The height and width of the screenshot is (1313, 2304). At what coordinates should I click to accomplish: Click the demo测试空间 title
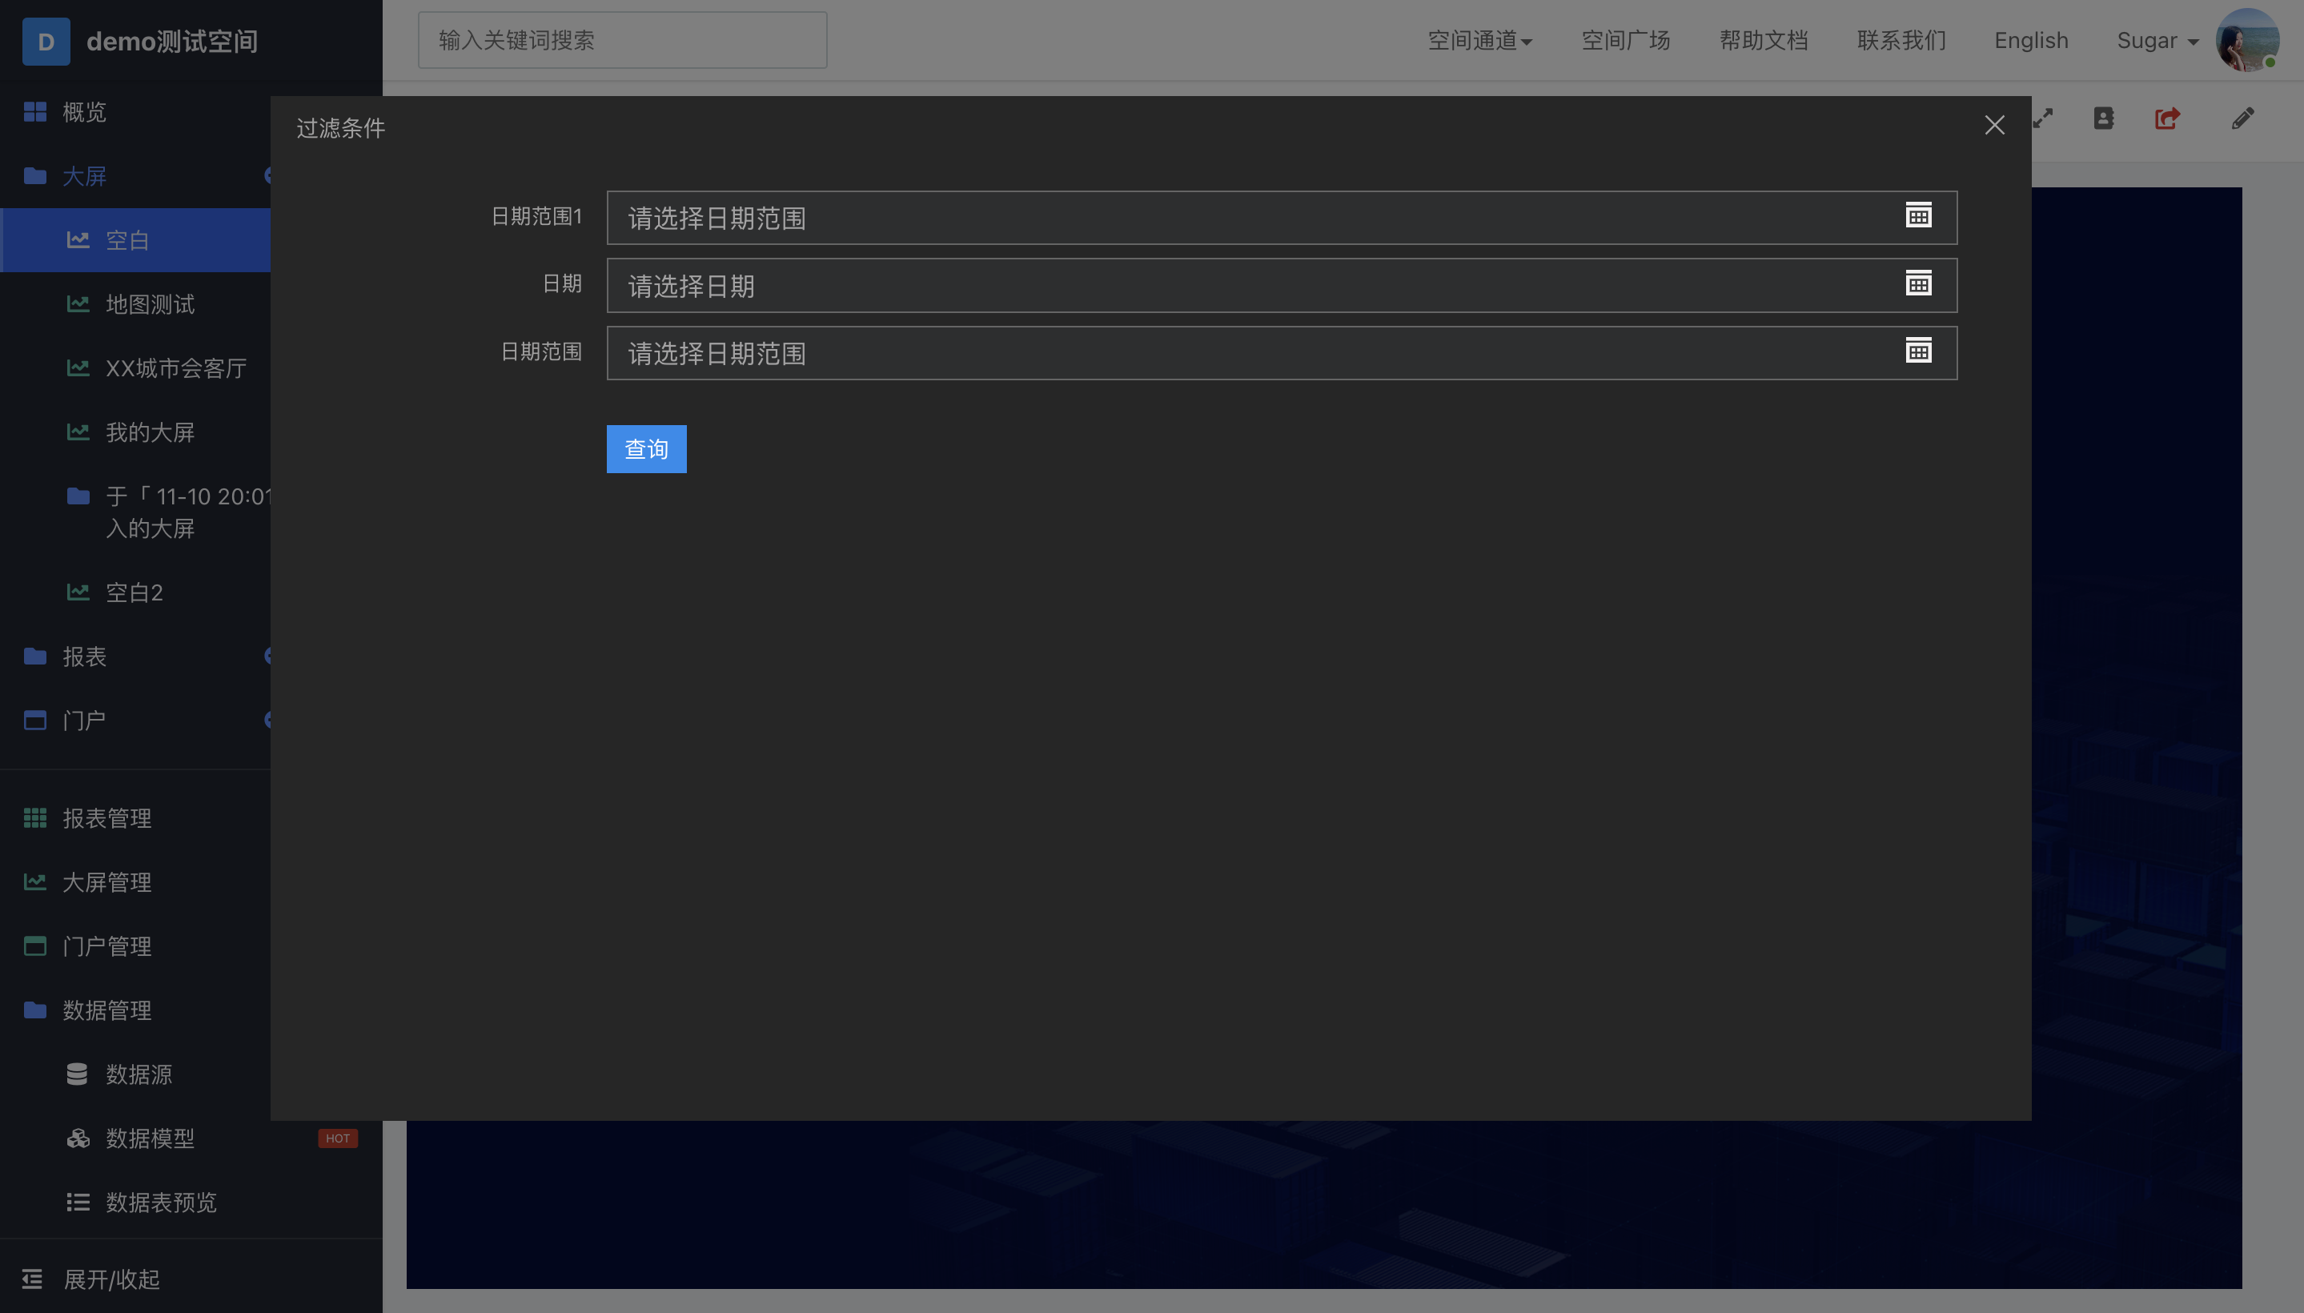172,42
